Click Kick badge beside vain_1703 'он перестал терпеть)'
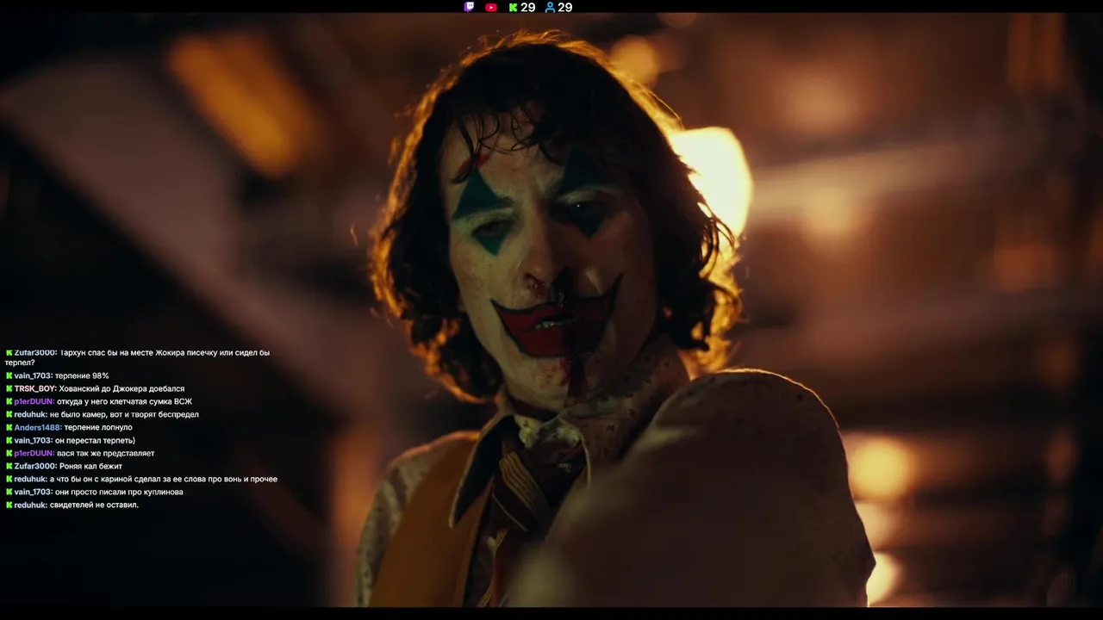Image resolution: width=1103 pixels, height=620 pixels. (9, 440)
